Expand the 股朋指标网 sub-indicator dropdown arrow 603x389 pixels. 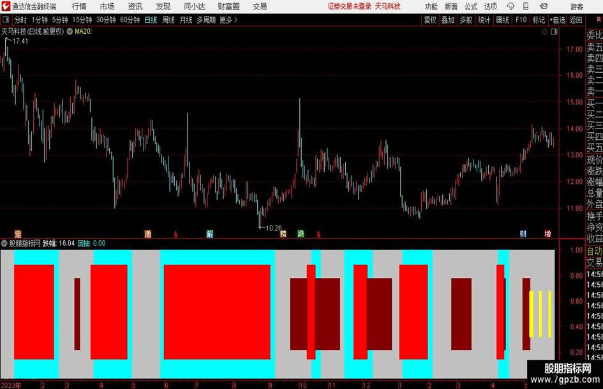(x=4, y=243)
